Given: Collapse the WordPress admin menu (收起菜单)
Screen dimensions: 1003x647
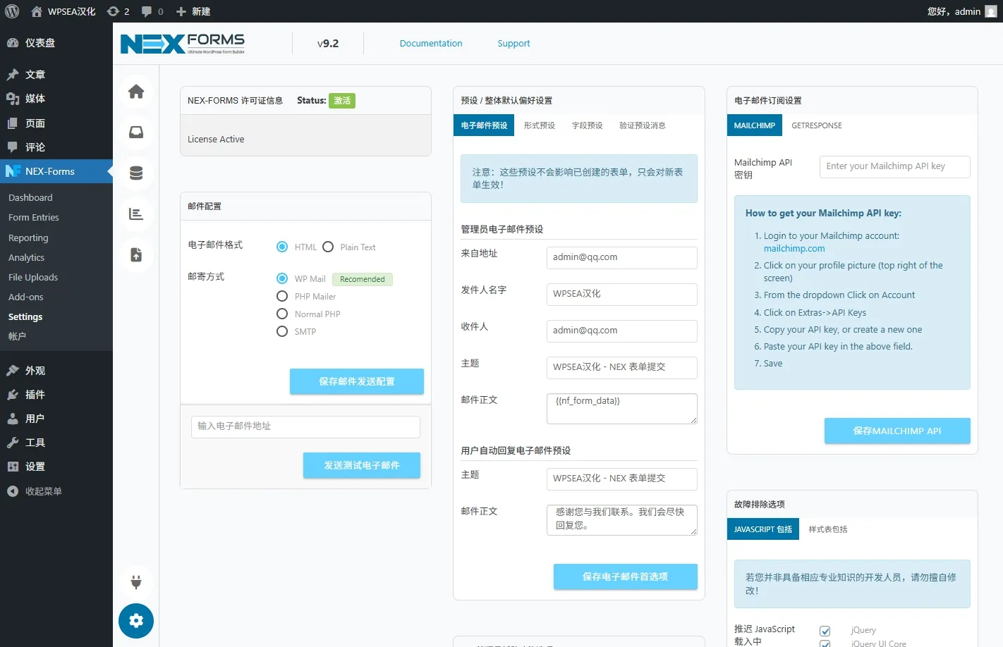Looking at the screenshot, I should click(43, 491).
